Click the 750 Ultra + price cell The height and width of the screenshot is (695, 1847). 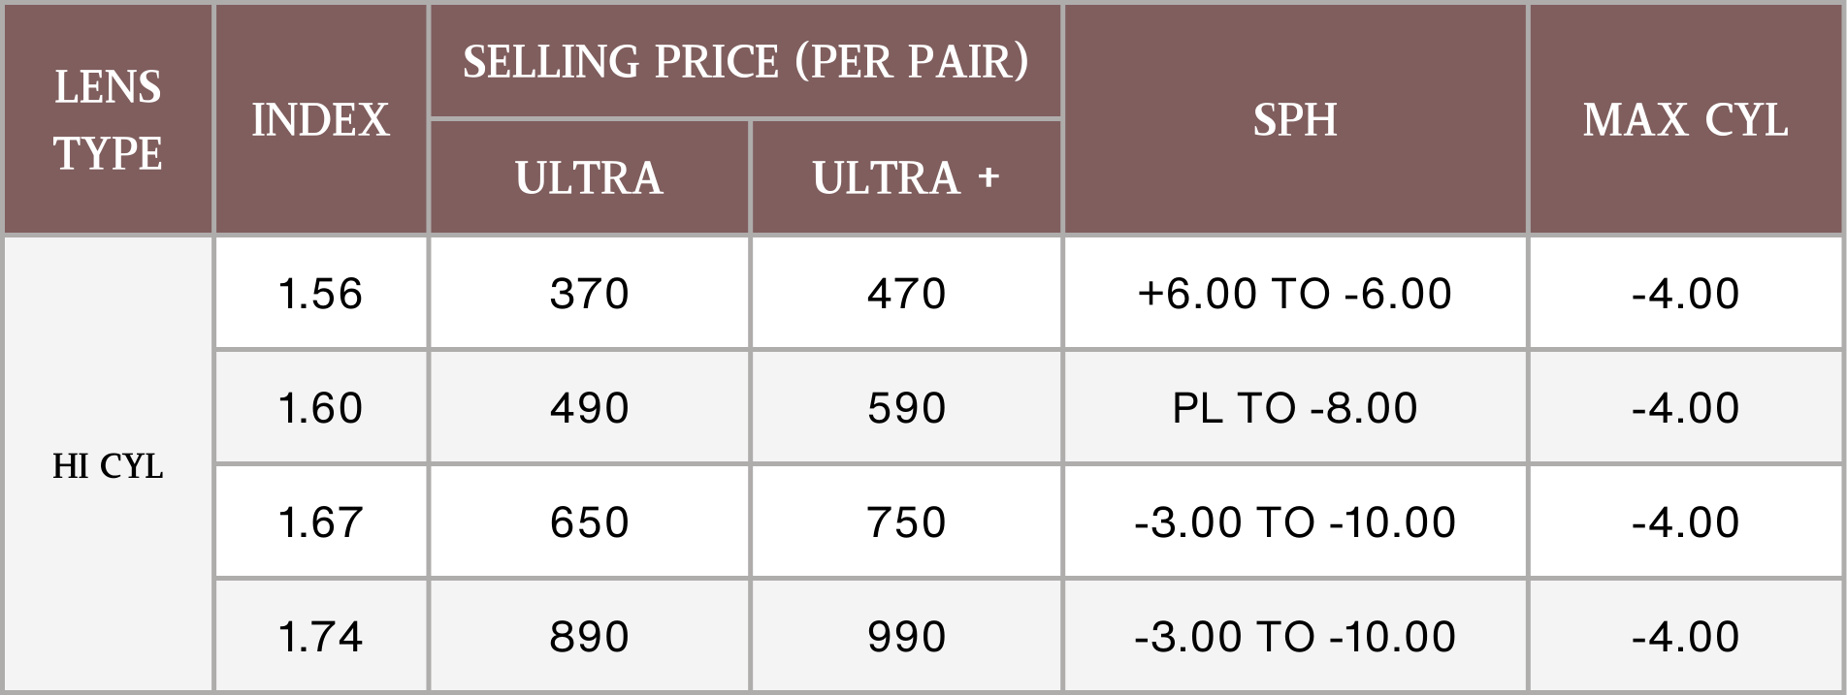(x=906, y=522)
